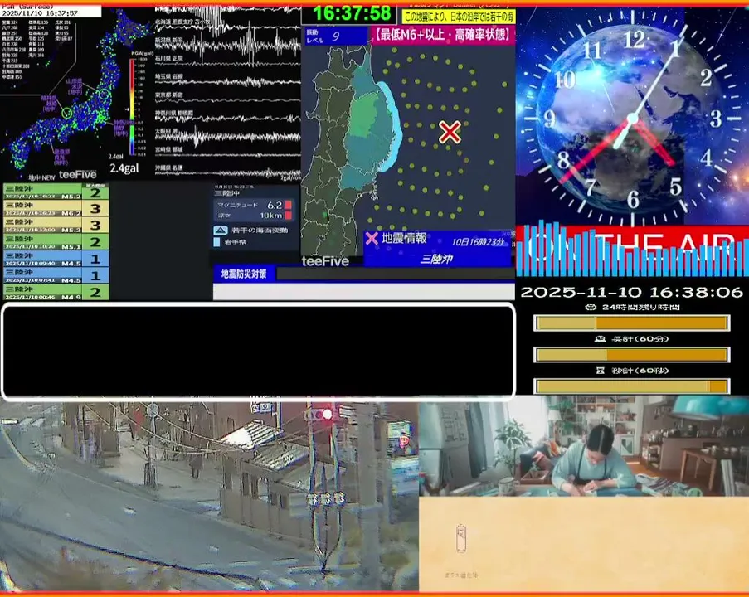This screenshot has height=597, width=749.
Task: Click the gray ticker field beside 地震防災対策
Action: click(396, 274)
